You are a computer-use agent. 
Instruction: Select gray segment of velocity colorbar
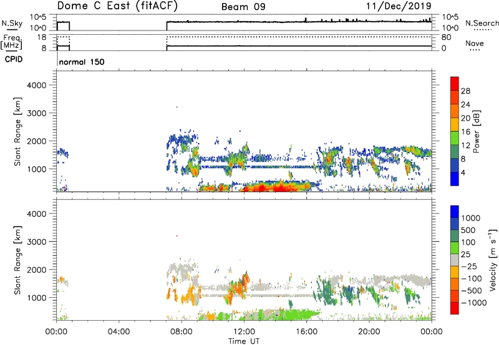pyautogui.click(x=455, y=260)
